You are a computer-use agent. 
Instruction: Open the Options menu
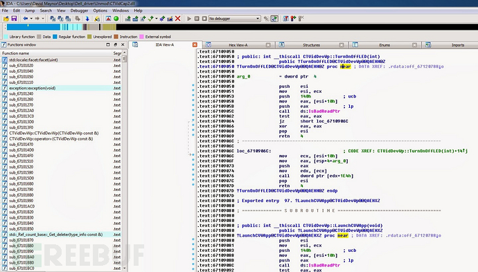(x=100, y=10)
